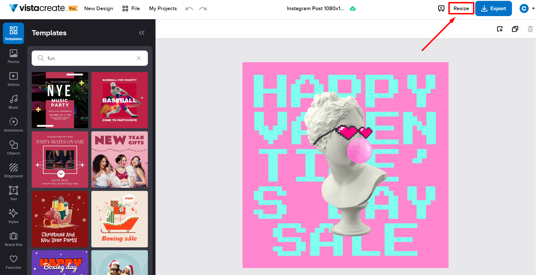
Task: Click the Resize button
Action: click(461, 8)
